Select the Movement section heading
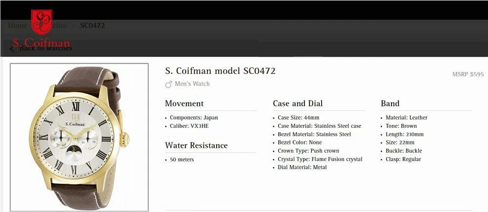 click(x=184, y=104)
